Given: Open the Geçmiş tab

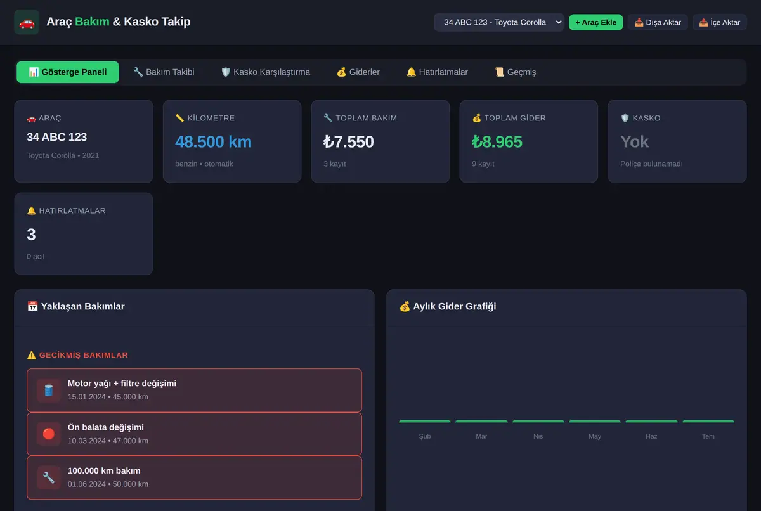Looking at the screenshot, I should click(515, 72).
